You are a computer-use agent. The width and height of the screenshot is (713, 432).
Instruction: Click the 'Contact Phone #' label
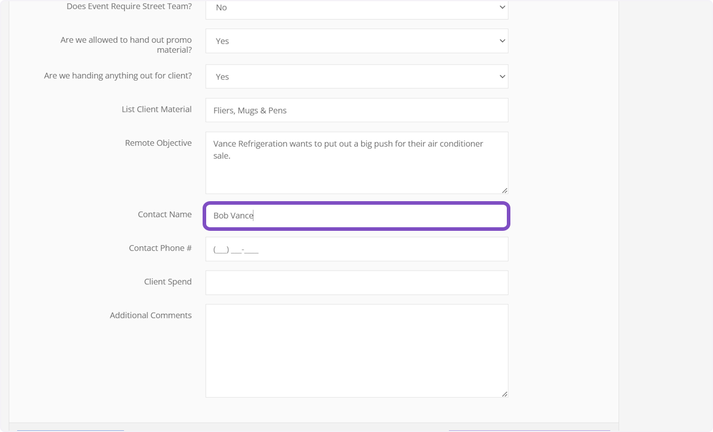click(160, 248)
